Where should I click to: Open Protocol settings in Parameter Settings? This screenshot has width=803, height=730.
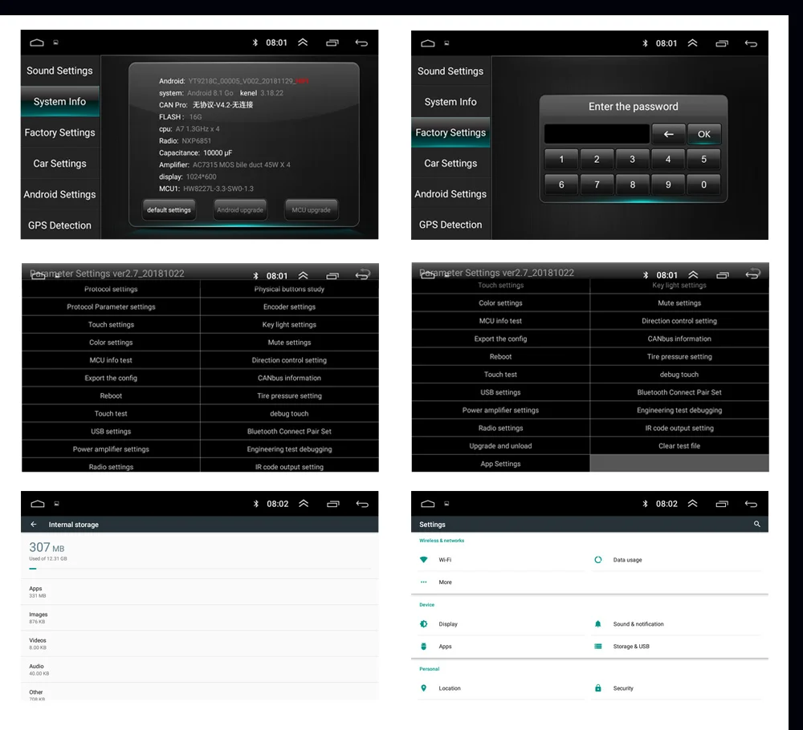click(x=111, y=289)
